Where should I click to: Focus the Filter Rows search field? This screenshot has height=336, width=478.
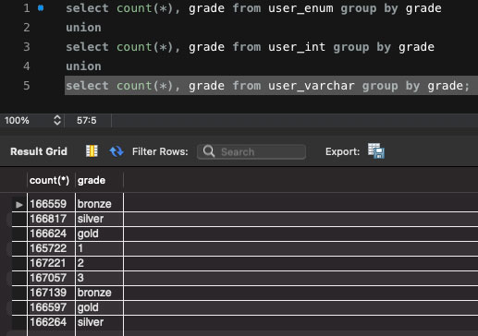[x=251, y=151]
